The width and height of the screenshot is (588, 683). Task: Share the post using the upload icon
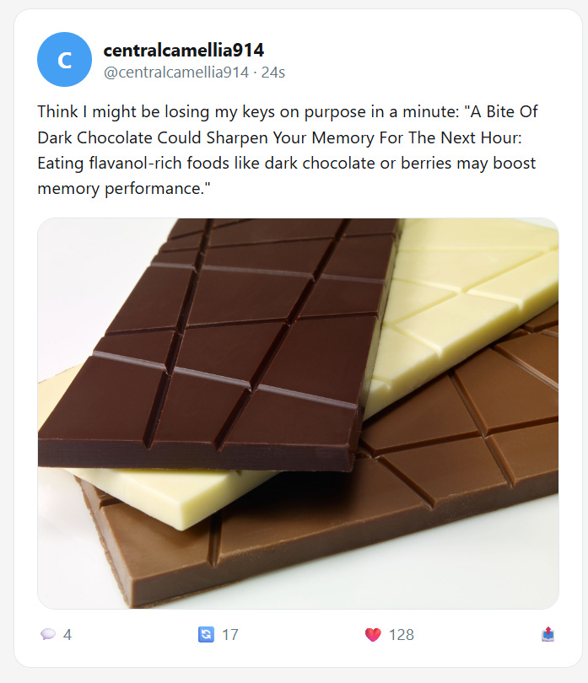(x=548, y=634)
